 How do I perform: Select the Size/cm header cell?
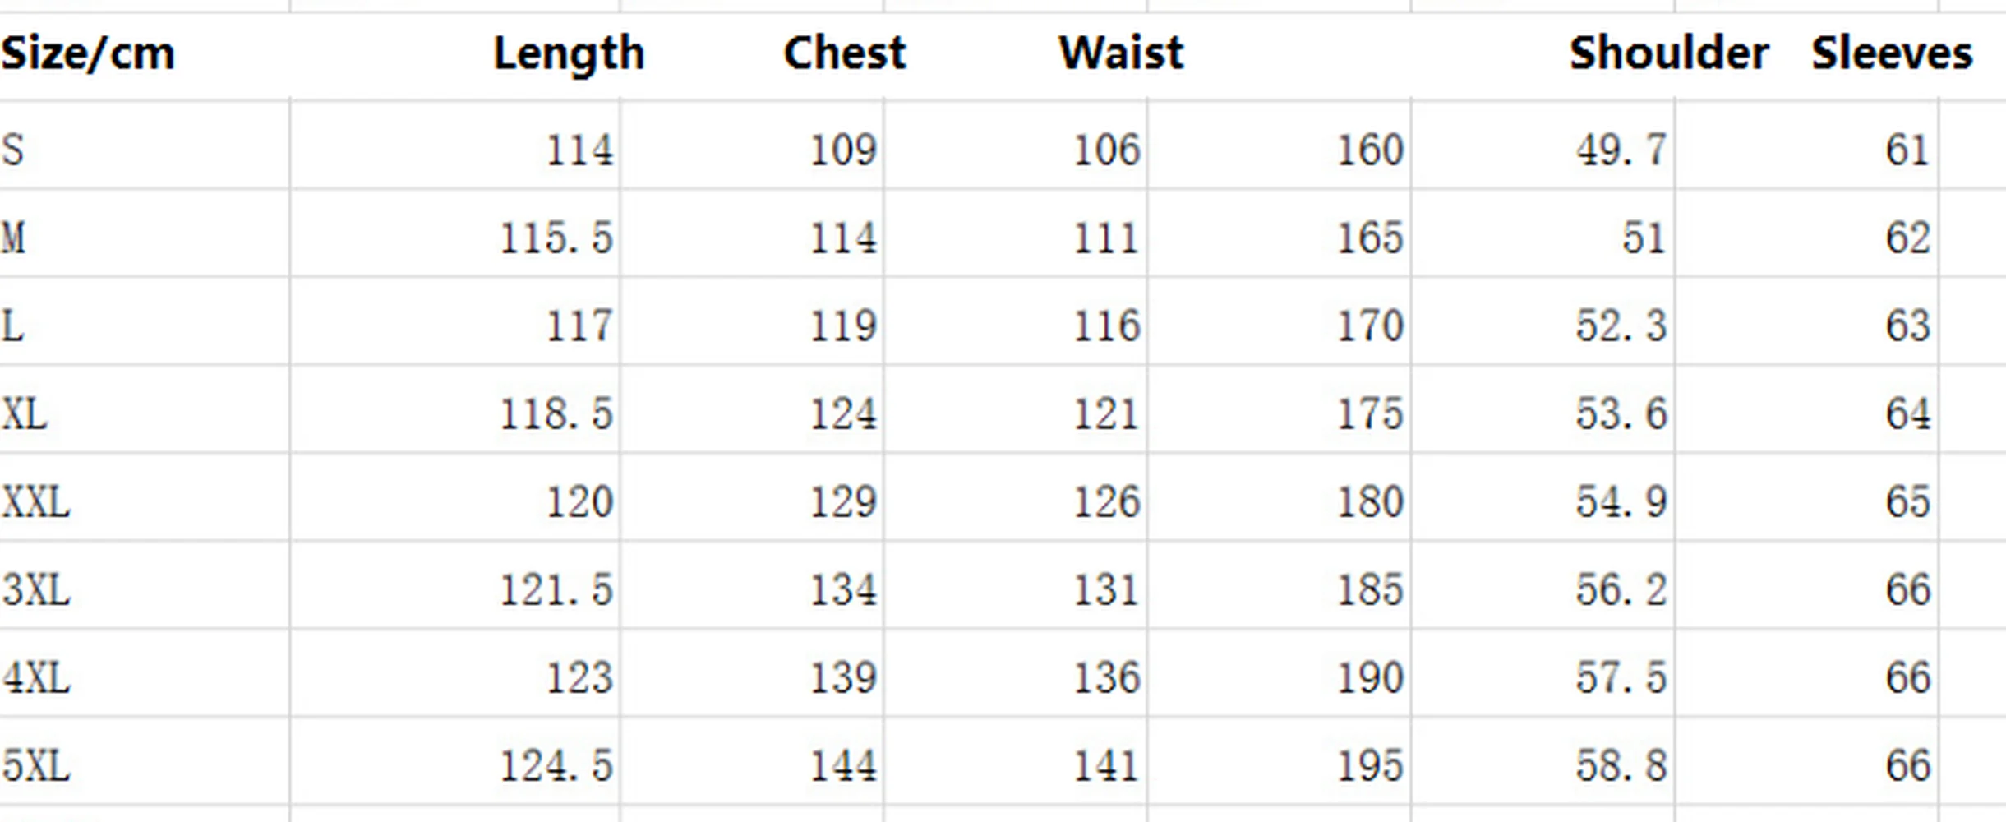coord(88,54)
